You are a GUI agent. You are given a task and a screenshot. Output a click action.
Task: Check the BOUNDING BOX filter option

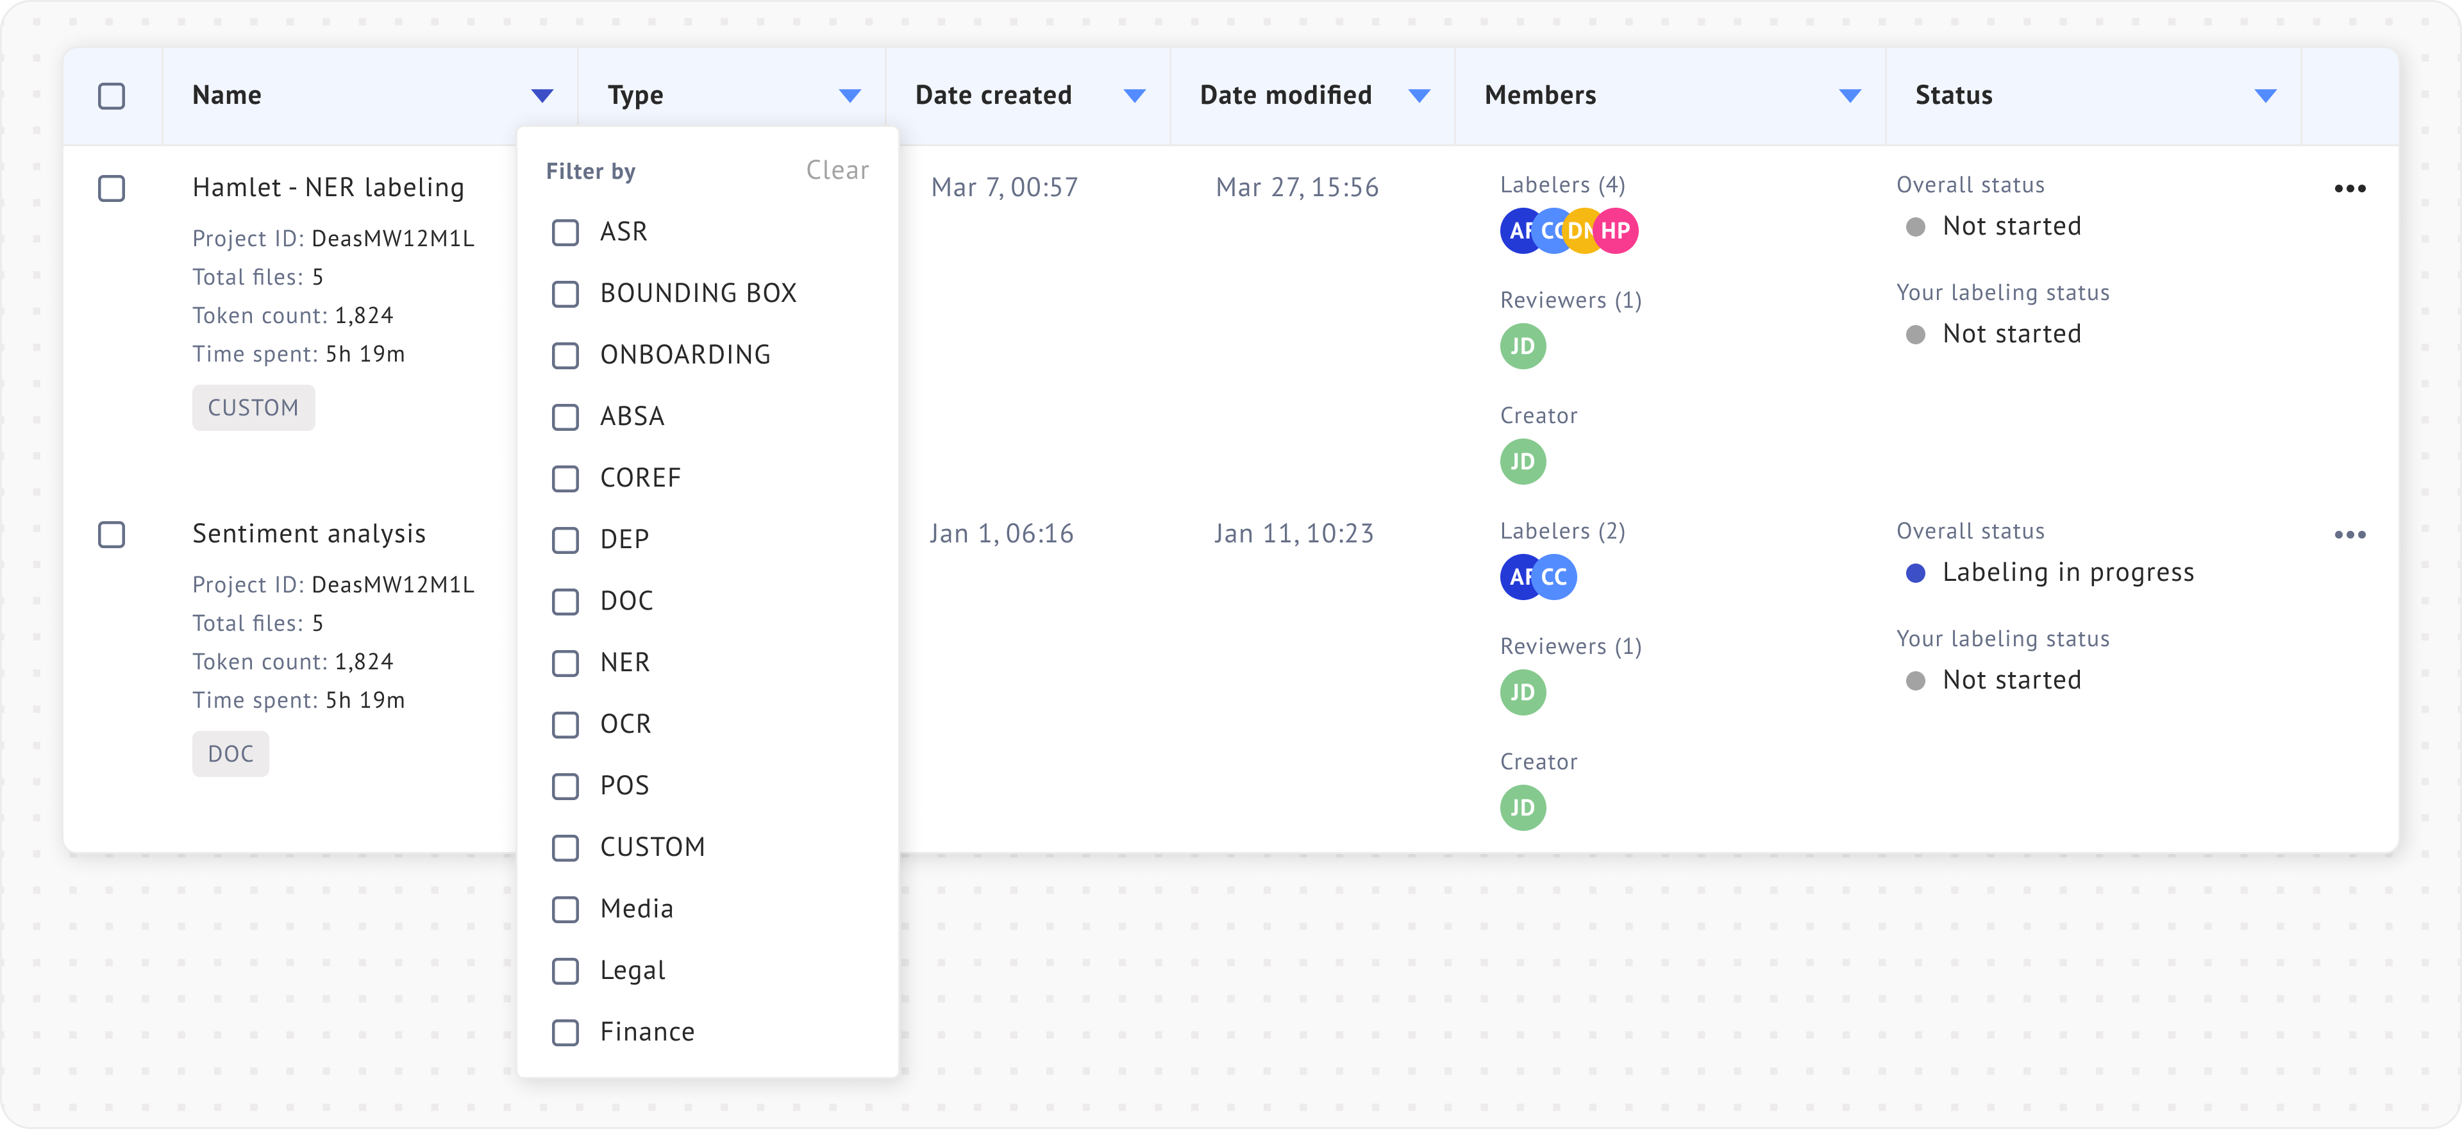pyautogui.click(x=565, y=294)
